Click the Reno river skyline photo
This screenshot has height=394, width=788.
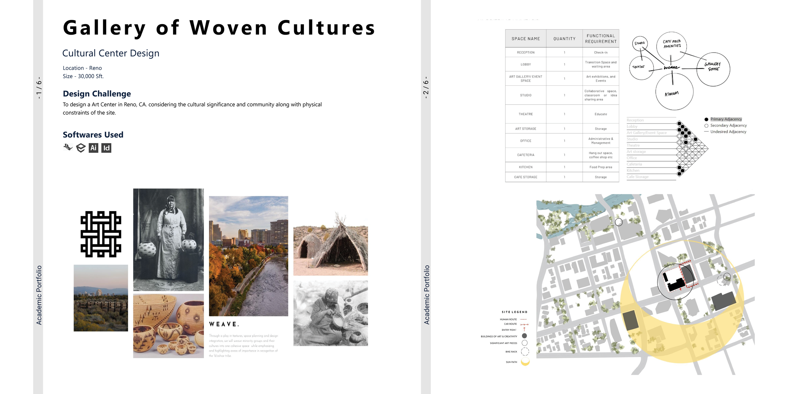[248, 256]
